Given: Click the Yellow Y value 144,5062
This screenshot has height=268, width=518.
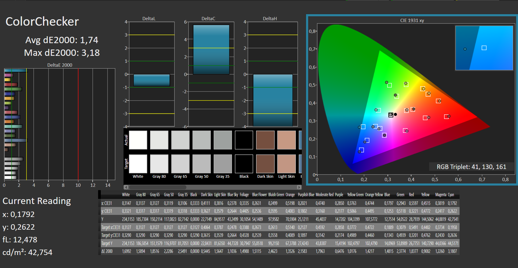Looking at the screenshot, I should [427, 219].
